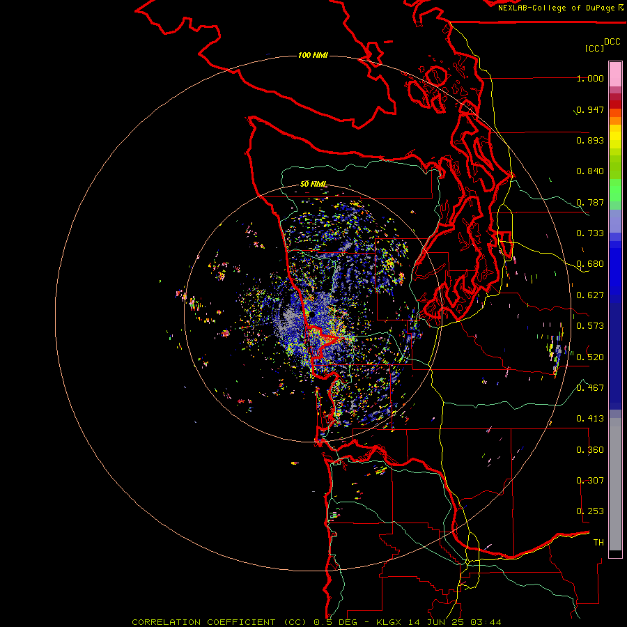Click the NEXLAB-College of DuPage label
The width and height of the screenshot is (627, 627).
pyautogui.click(x=556, y=8)
